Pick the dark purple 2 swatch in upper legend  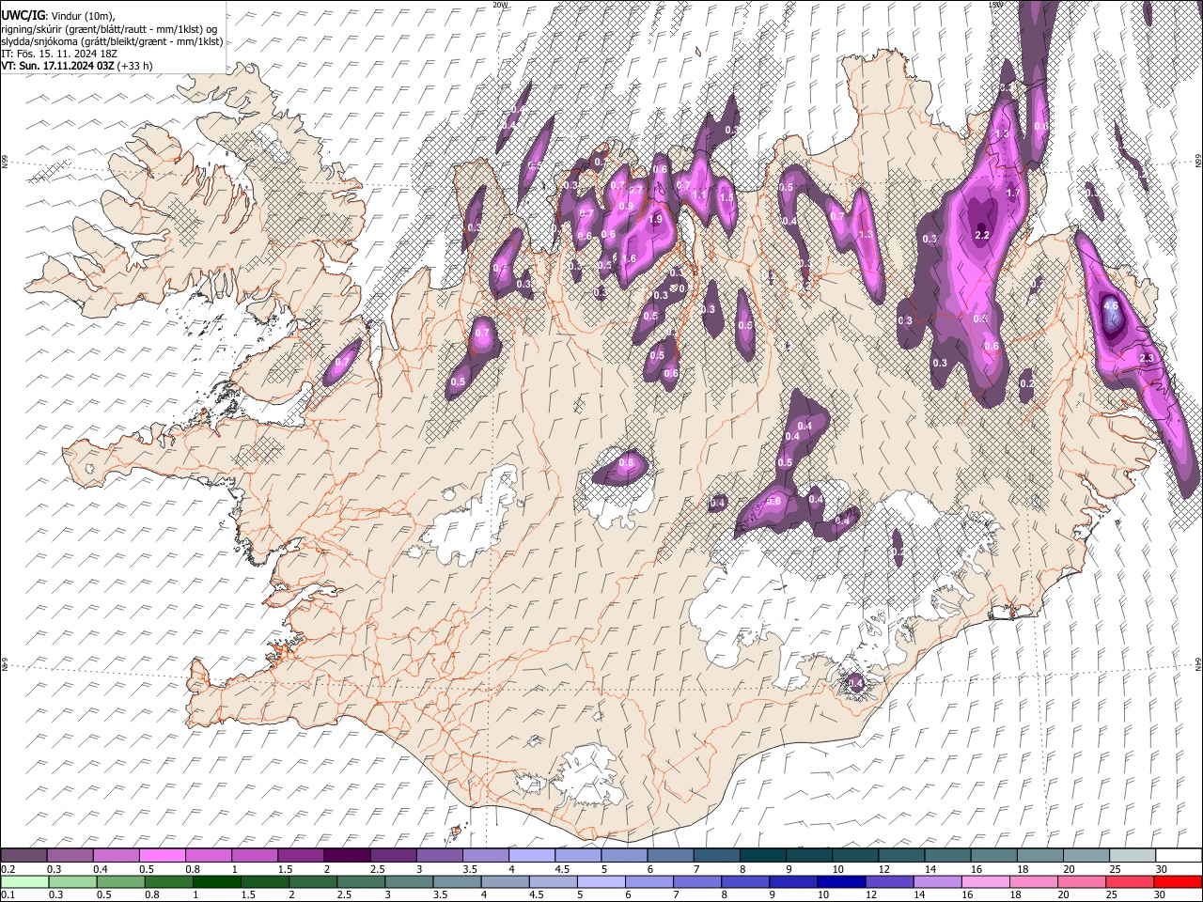(x=347, y=855)
